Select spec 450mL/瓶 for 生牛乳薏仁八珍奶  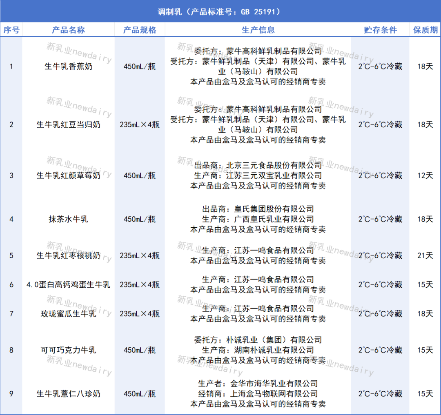(x=140, y=394)
